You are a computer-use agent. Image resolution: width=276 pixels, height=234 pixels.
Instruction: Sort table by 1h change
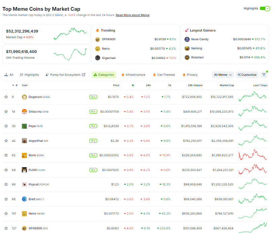(x=133, y=85)
